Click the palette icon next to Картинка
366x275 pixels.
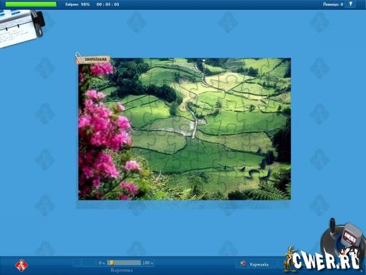[x=243, y=264]
